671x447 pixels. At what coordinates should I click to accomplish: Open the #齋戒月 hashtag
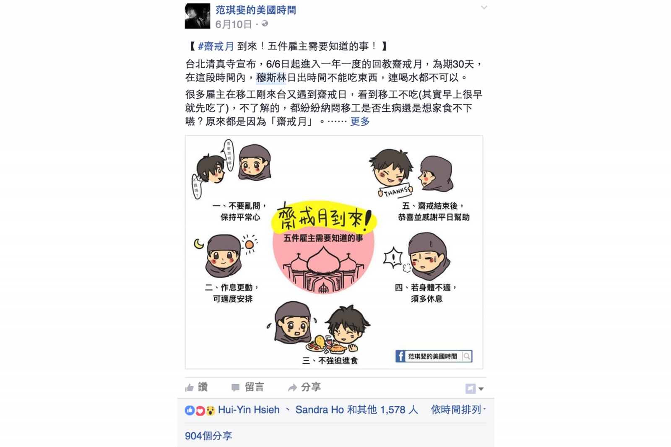(216, 46)
